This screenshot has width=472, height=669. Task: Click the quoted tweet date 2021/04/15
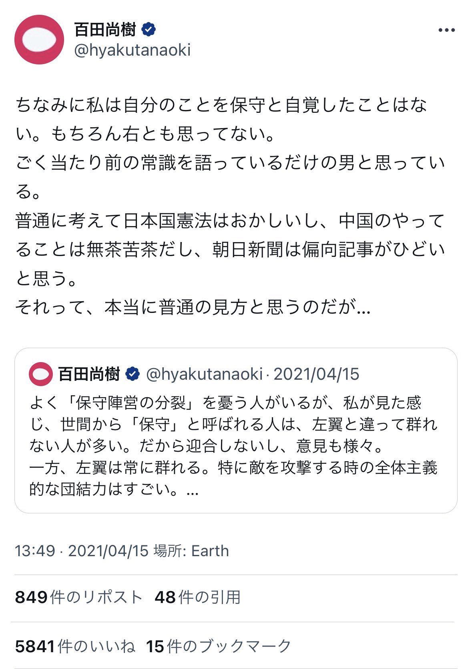[x=316, y=374]
